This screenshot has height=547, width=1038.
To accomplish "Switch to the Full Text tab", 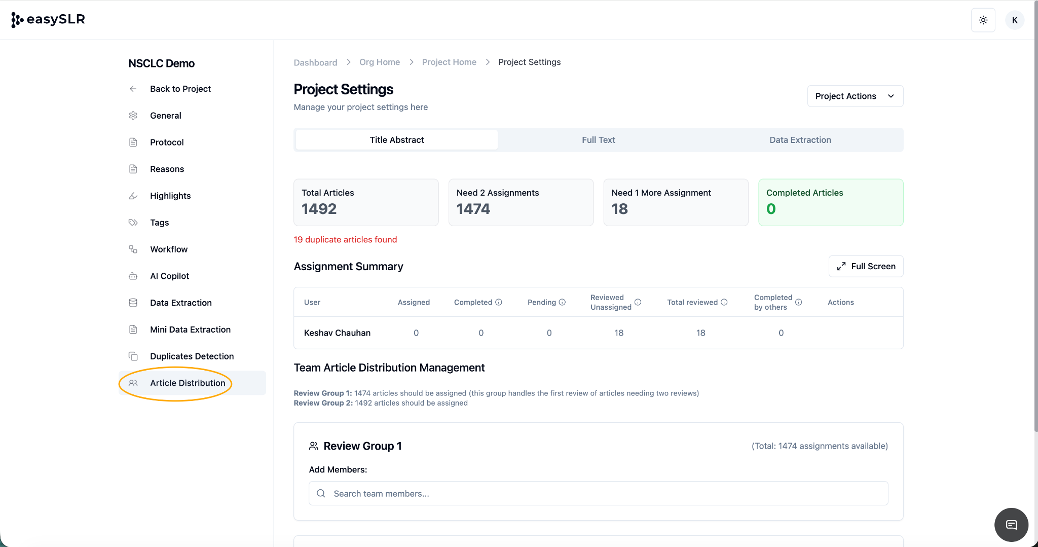I will (598, 140).
